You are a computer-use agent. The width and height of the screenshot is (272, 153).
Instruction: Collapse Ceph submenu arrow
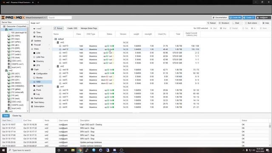tap(49, 70)
